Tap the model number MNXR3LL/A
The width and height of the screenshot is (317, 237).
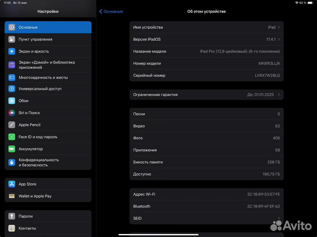pyautogui.click(x=269, y=64)
